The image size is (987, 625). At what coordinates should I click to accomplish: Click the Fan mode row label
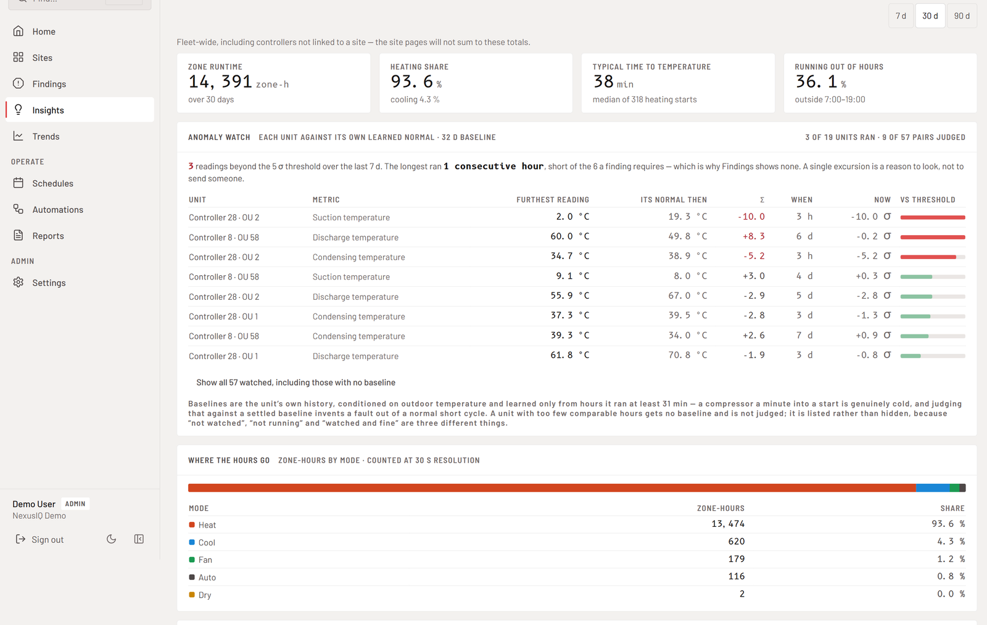click(205, 560)
